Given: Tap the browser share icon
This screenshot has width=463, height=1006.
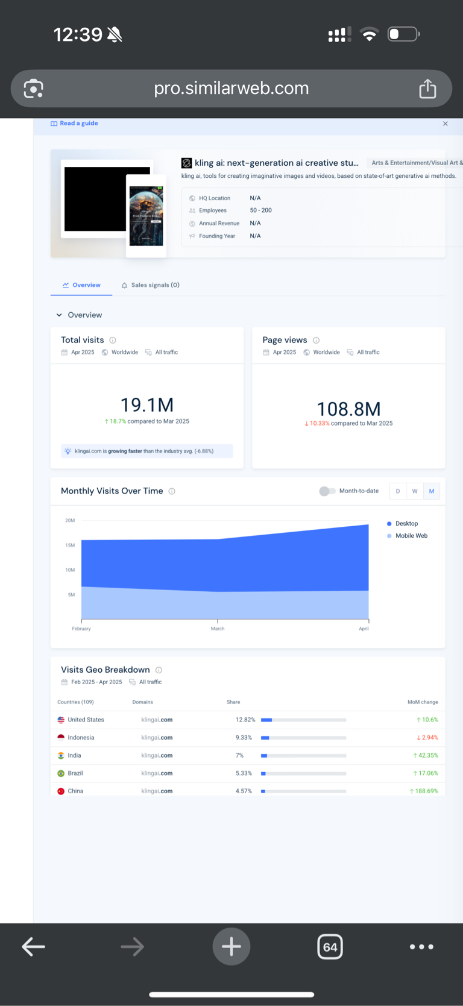Looking at the screenshot, I should pyautogui.click(x=427, y=89).
